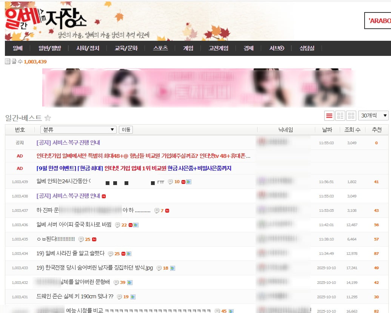
Task: Select the webzine view layout icon
Action: tap(340, 116)
